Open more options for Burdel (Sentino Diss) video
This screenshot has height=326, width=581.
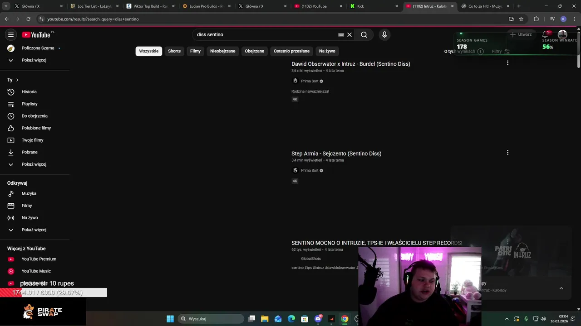coord(507,63)
